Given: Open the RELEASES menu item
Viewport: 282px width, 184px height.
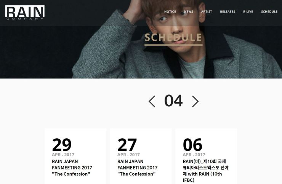Looking at the screenshot, I should click(x=228, y=11).
